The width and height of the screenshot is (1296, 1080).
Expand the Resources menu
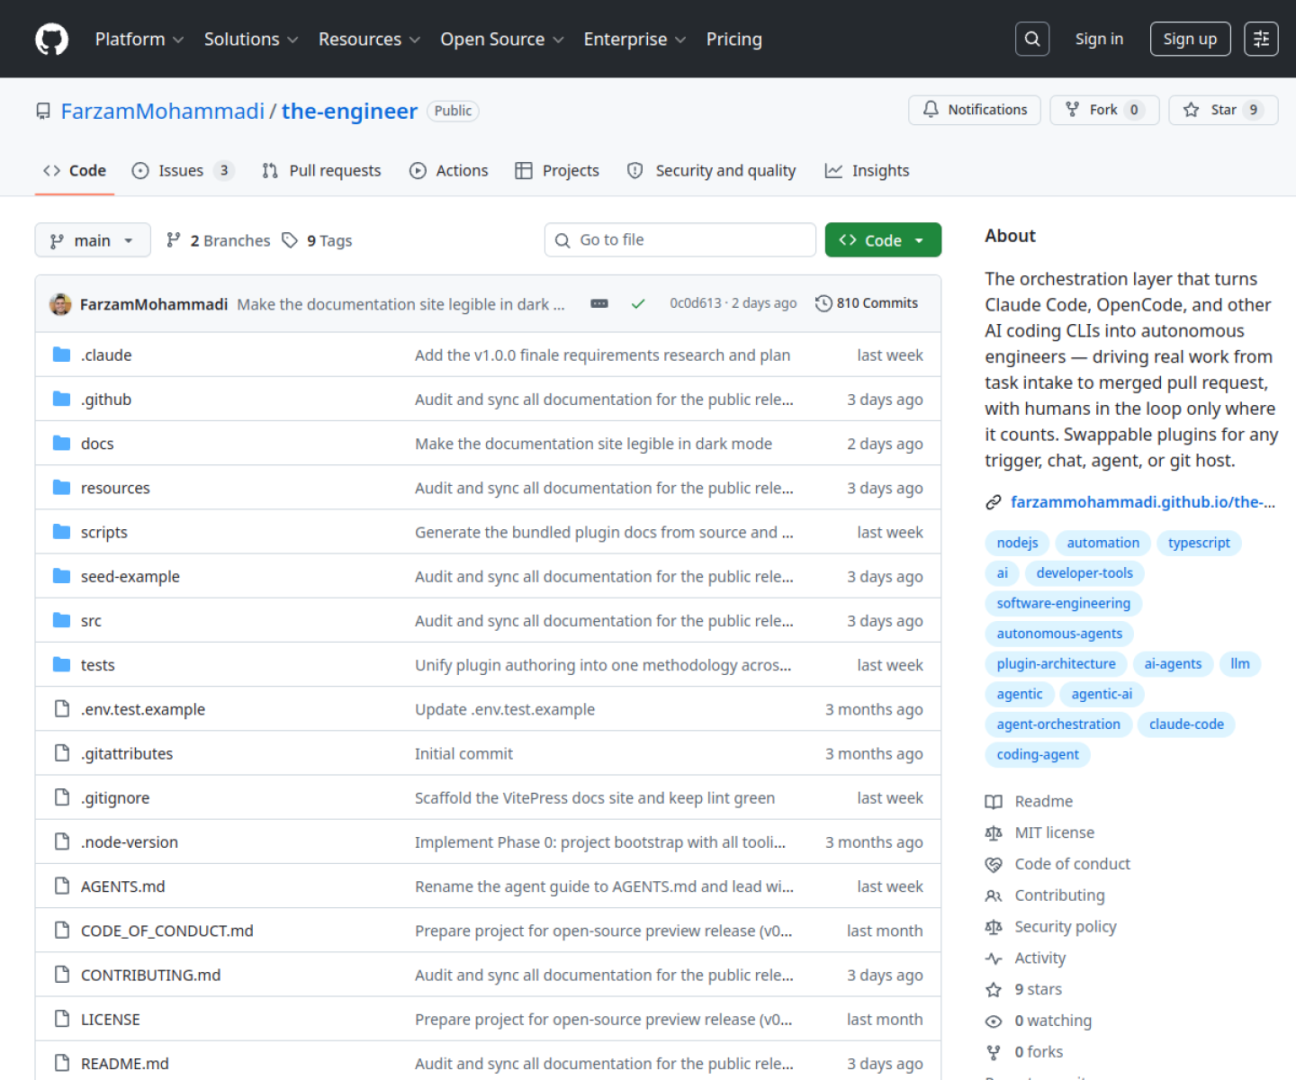tap(369, 39)
